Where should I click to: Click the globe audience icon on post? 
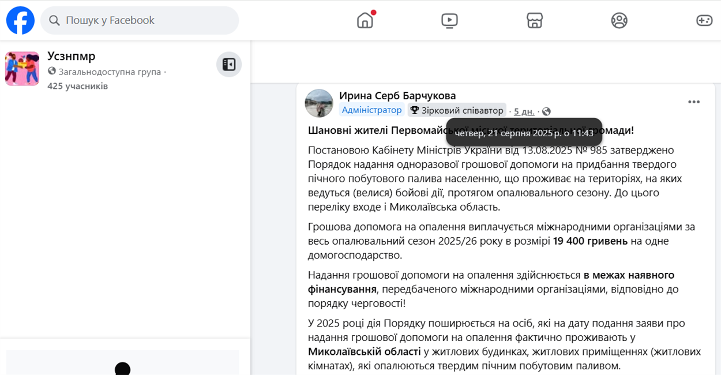[x=546, y=111]
